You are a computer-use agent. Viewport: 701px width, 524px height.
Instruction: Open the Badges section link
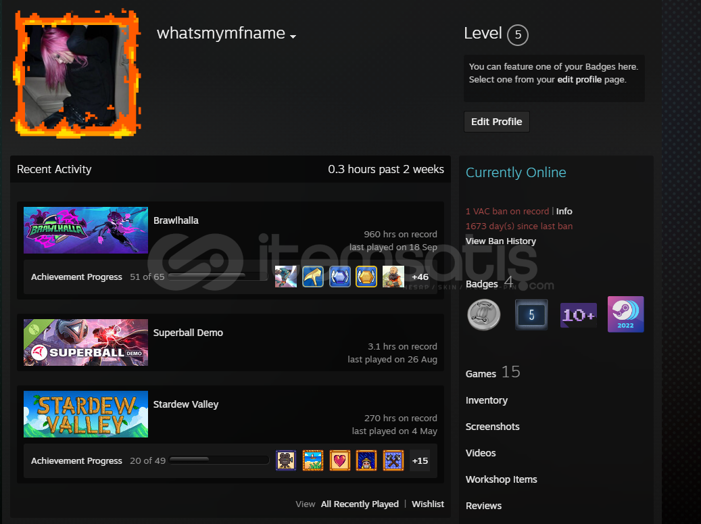481,284
